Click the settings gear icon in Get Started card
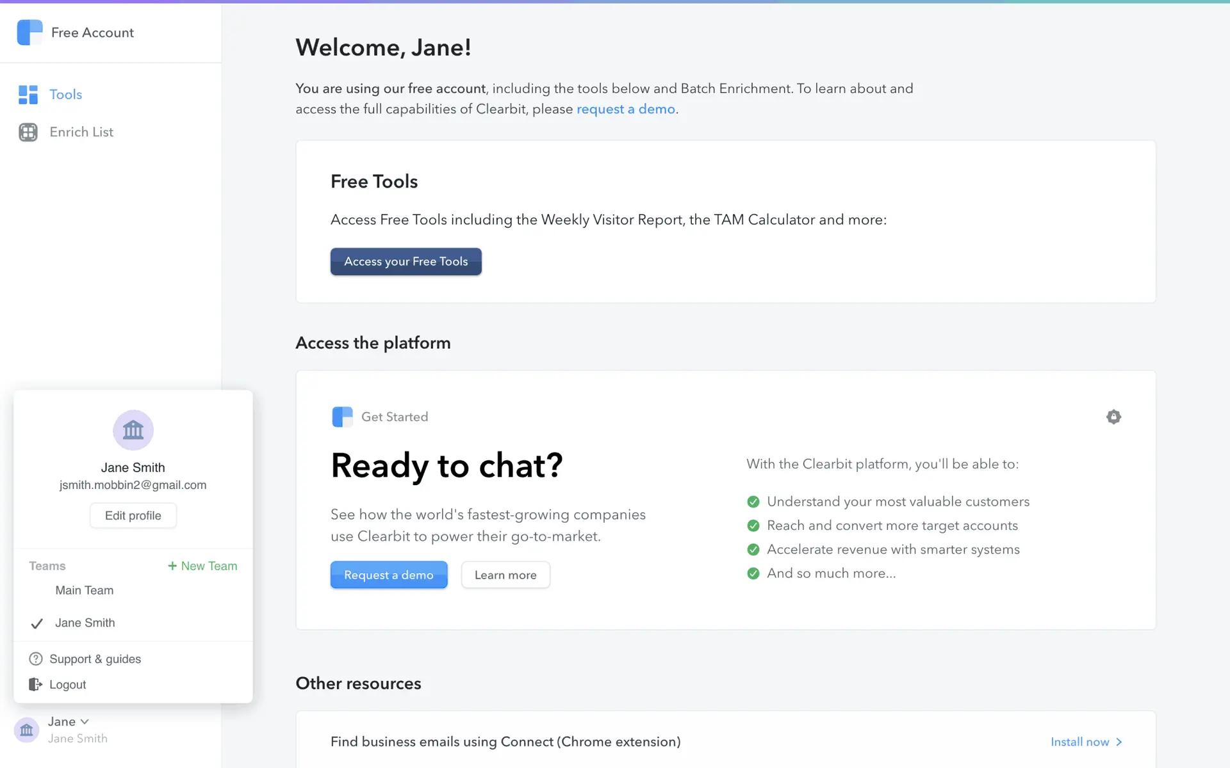The image size is (1230, 768). [1113, 417]
